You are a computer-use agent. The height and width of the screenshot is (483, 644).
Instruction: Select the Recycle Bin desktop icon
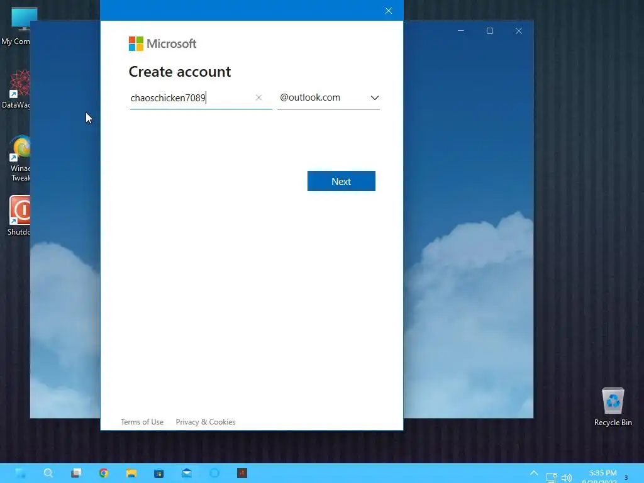point(613,407)
